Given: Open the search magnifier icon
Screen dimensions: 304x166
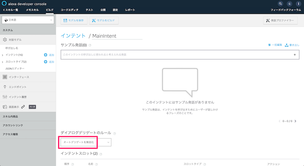Looking at the screenshot, I should 280,4.
